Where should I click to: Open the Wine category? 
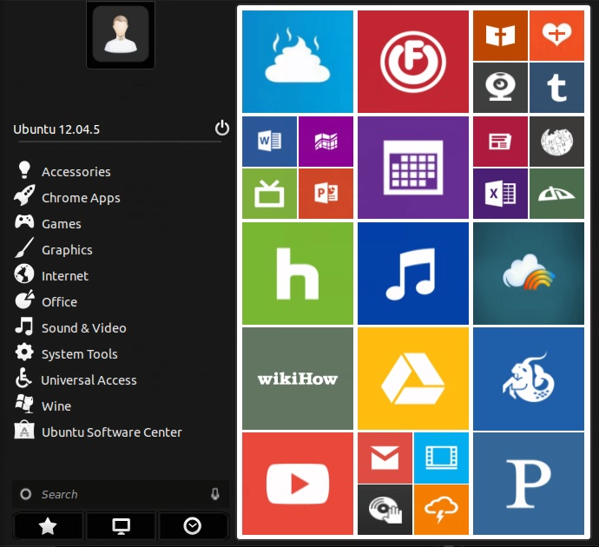coord(43,405)
